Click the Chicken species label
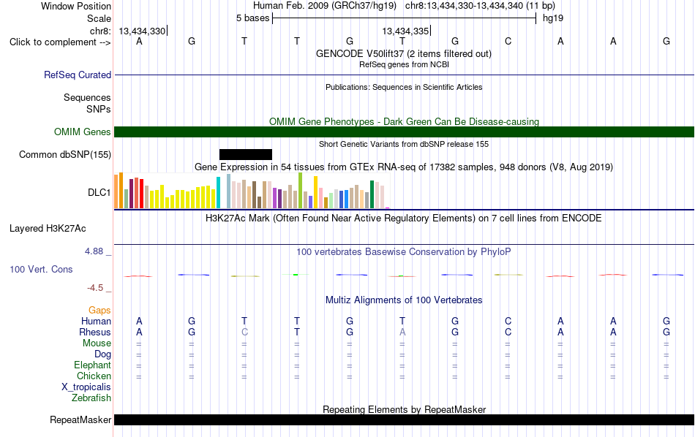This screenshot has width=695, height=437. pyautogui.click(x=94, y=376)
